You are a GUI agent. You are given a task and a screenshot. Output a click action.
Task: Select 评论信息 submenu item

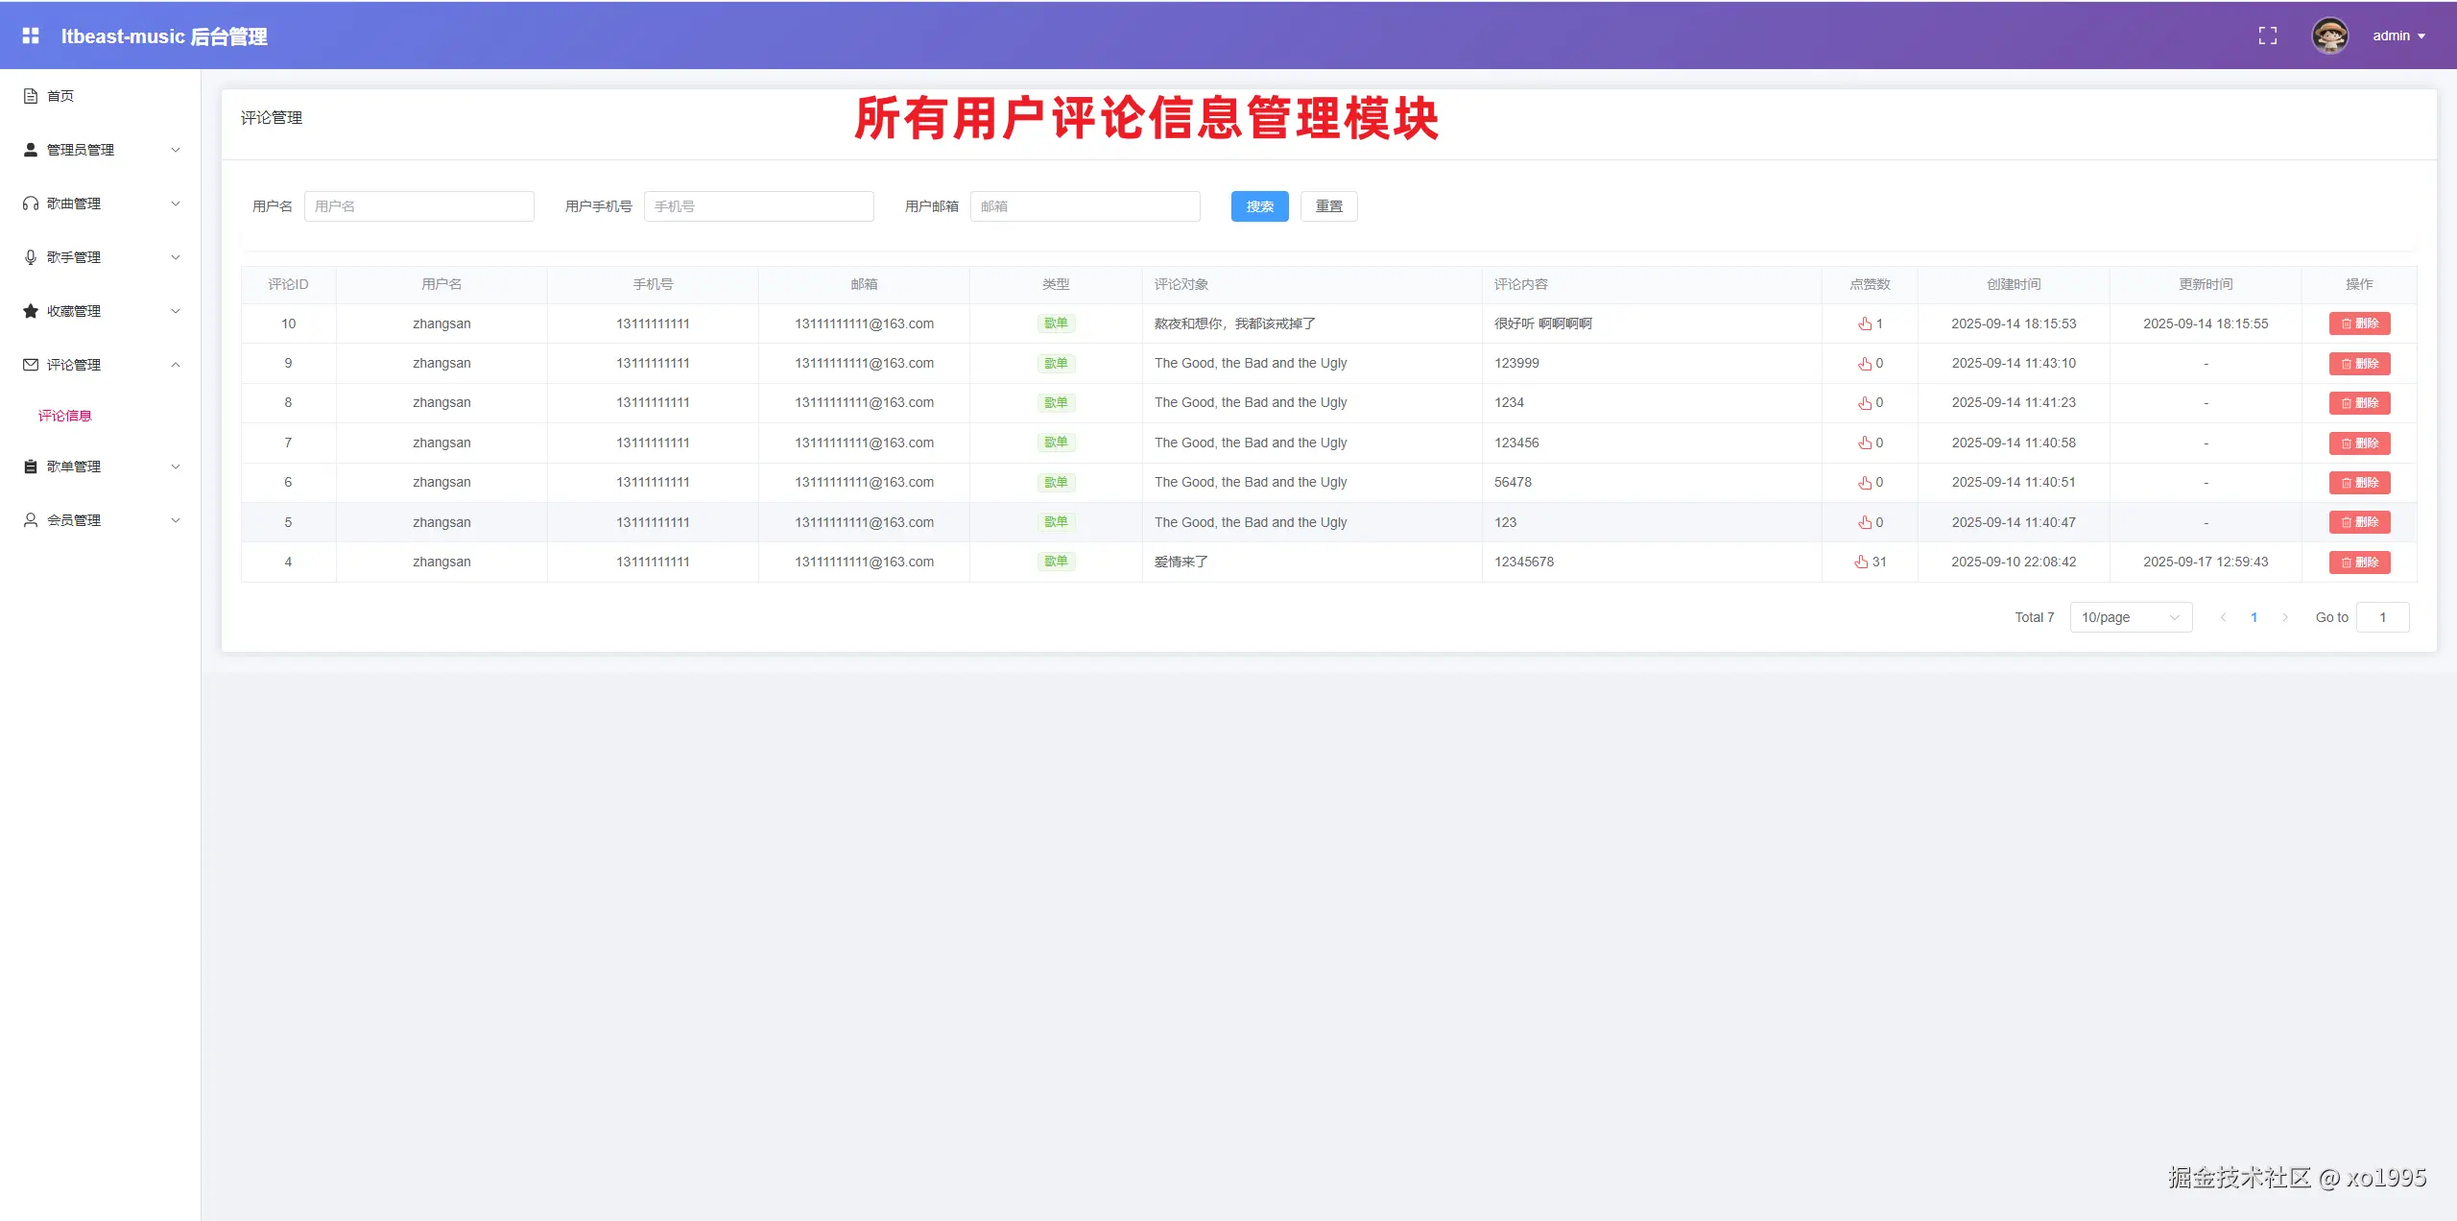click(65, 416)
